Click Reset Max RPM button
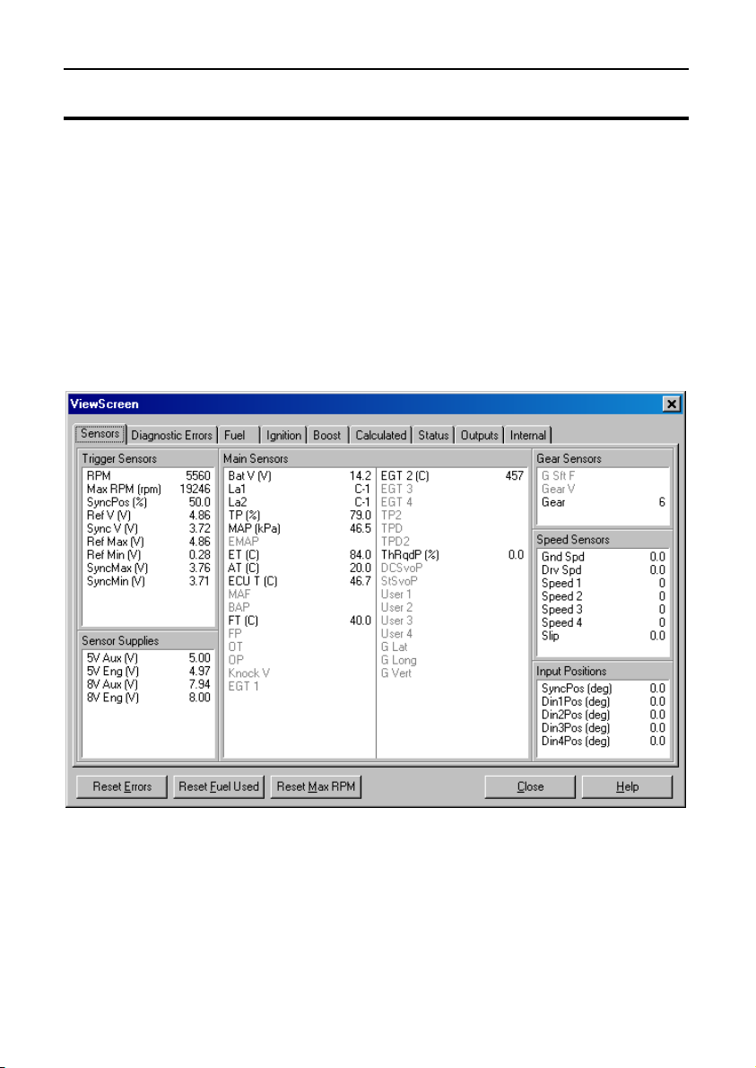Screen dimensions: 756x1068 point(316,786)
